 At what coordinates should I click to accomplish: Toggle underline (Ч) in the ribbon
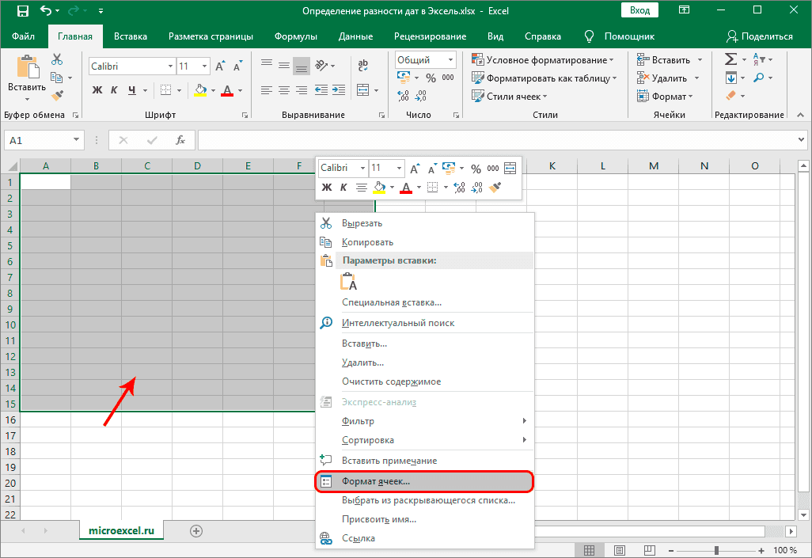click(x=132, y=90)
